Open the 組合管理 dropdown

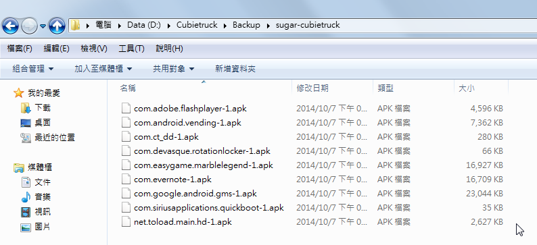click(33, 69)
